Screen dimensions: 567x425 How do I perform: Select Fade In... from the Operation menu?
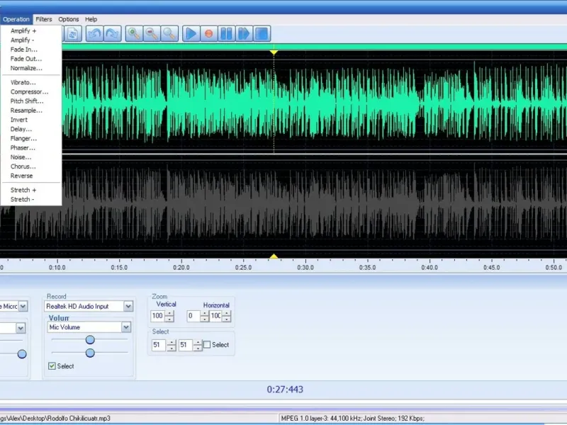[x=24, y=50]
